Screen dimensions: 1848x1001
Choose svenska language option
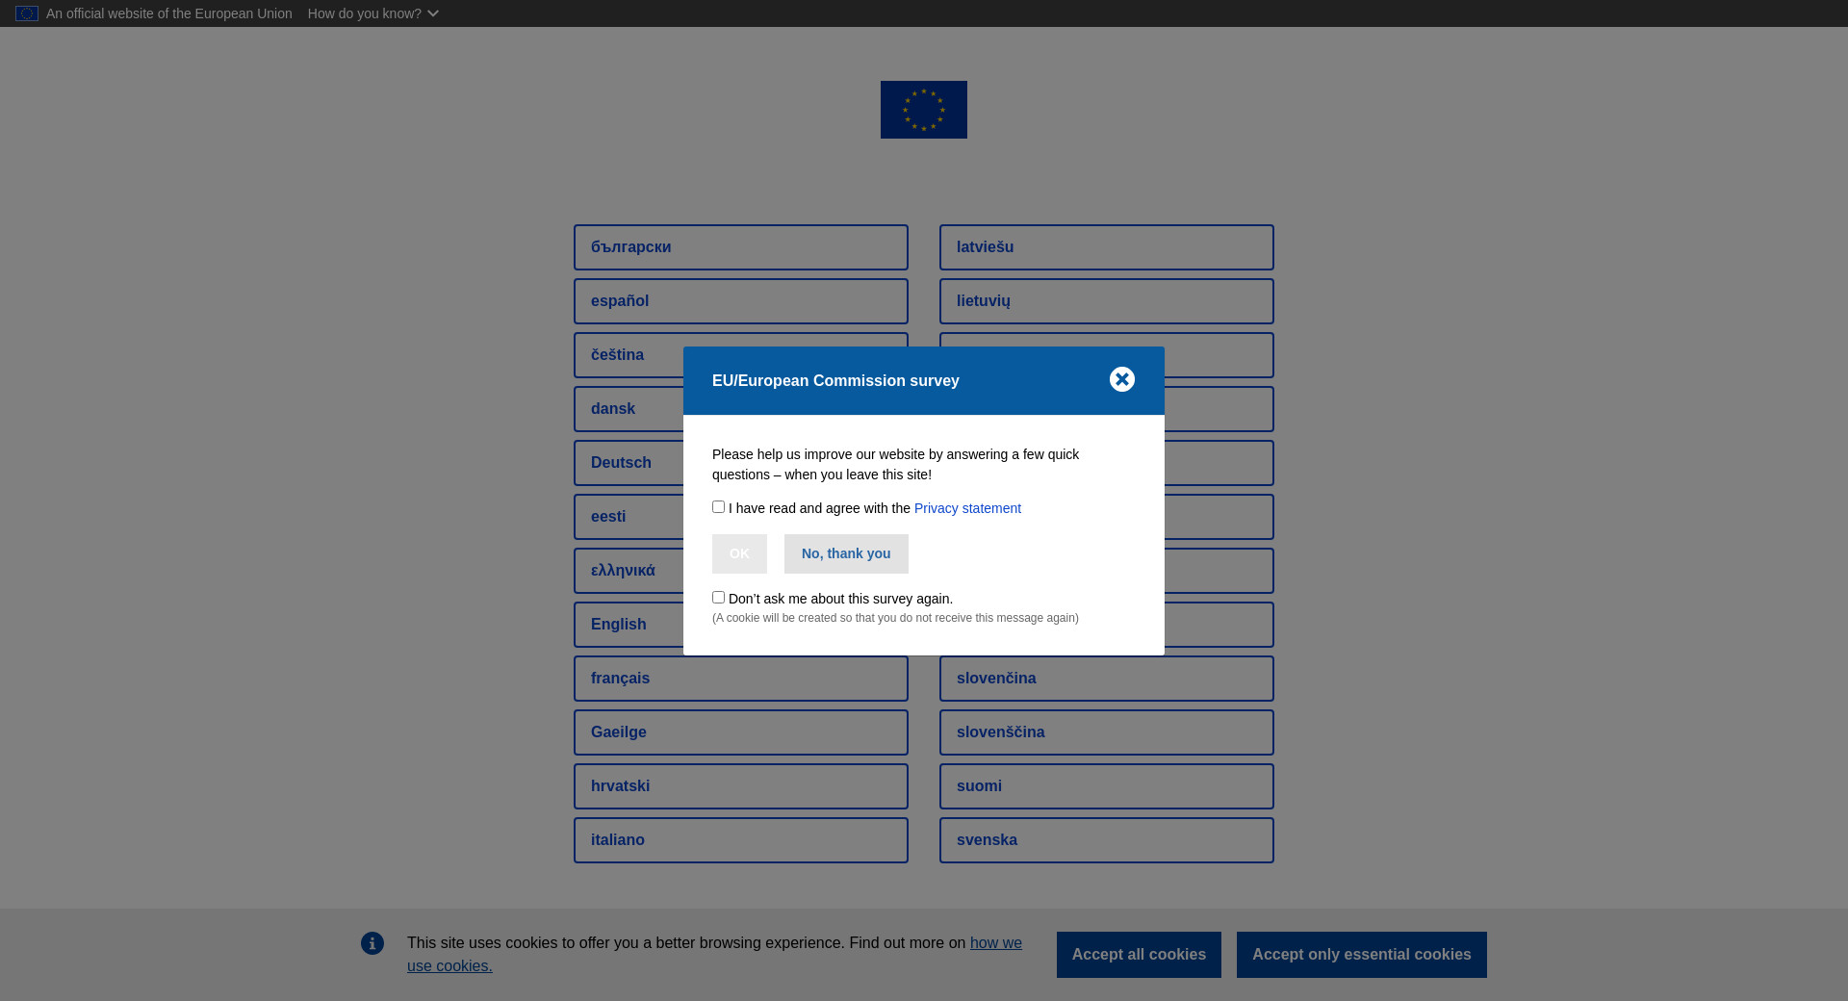coord(1106,840)
